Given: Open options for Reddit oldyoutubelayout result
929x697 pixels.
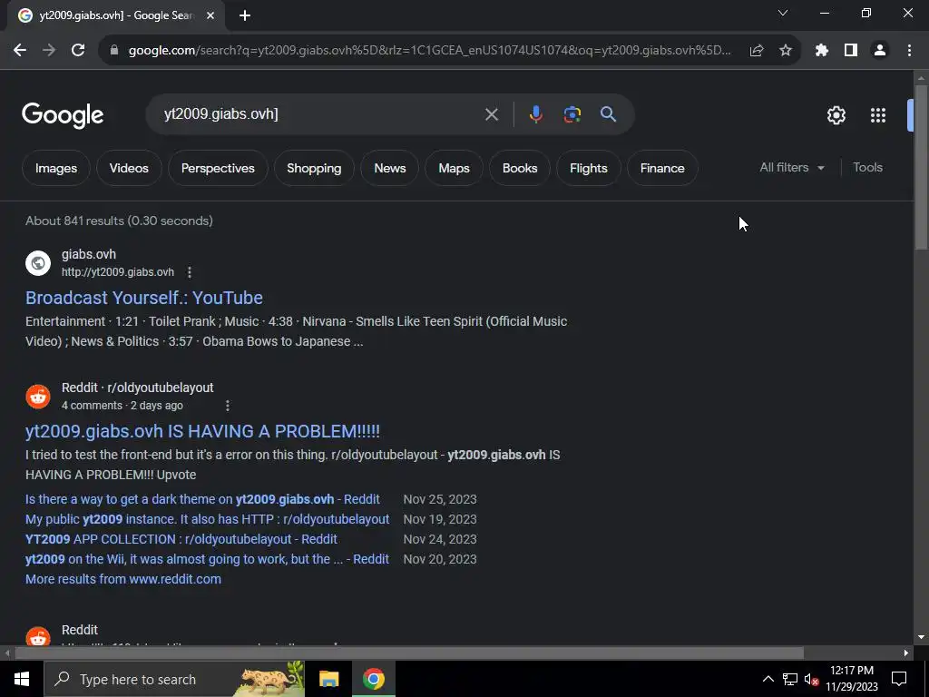Looking at the screenshot, I should point(228,406).
